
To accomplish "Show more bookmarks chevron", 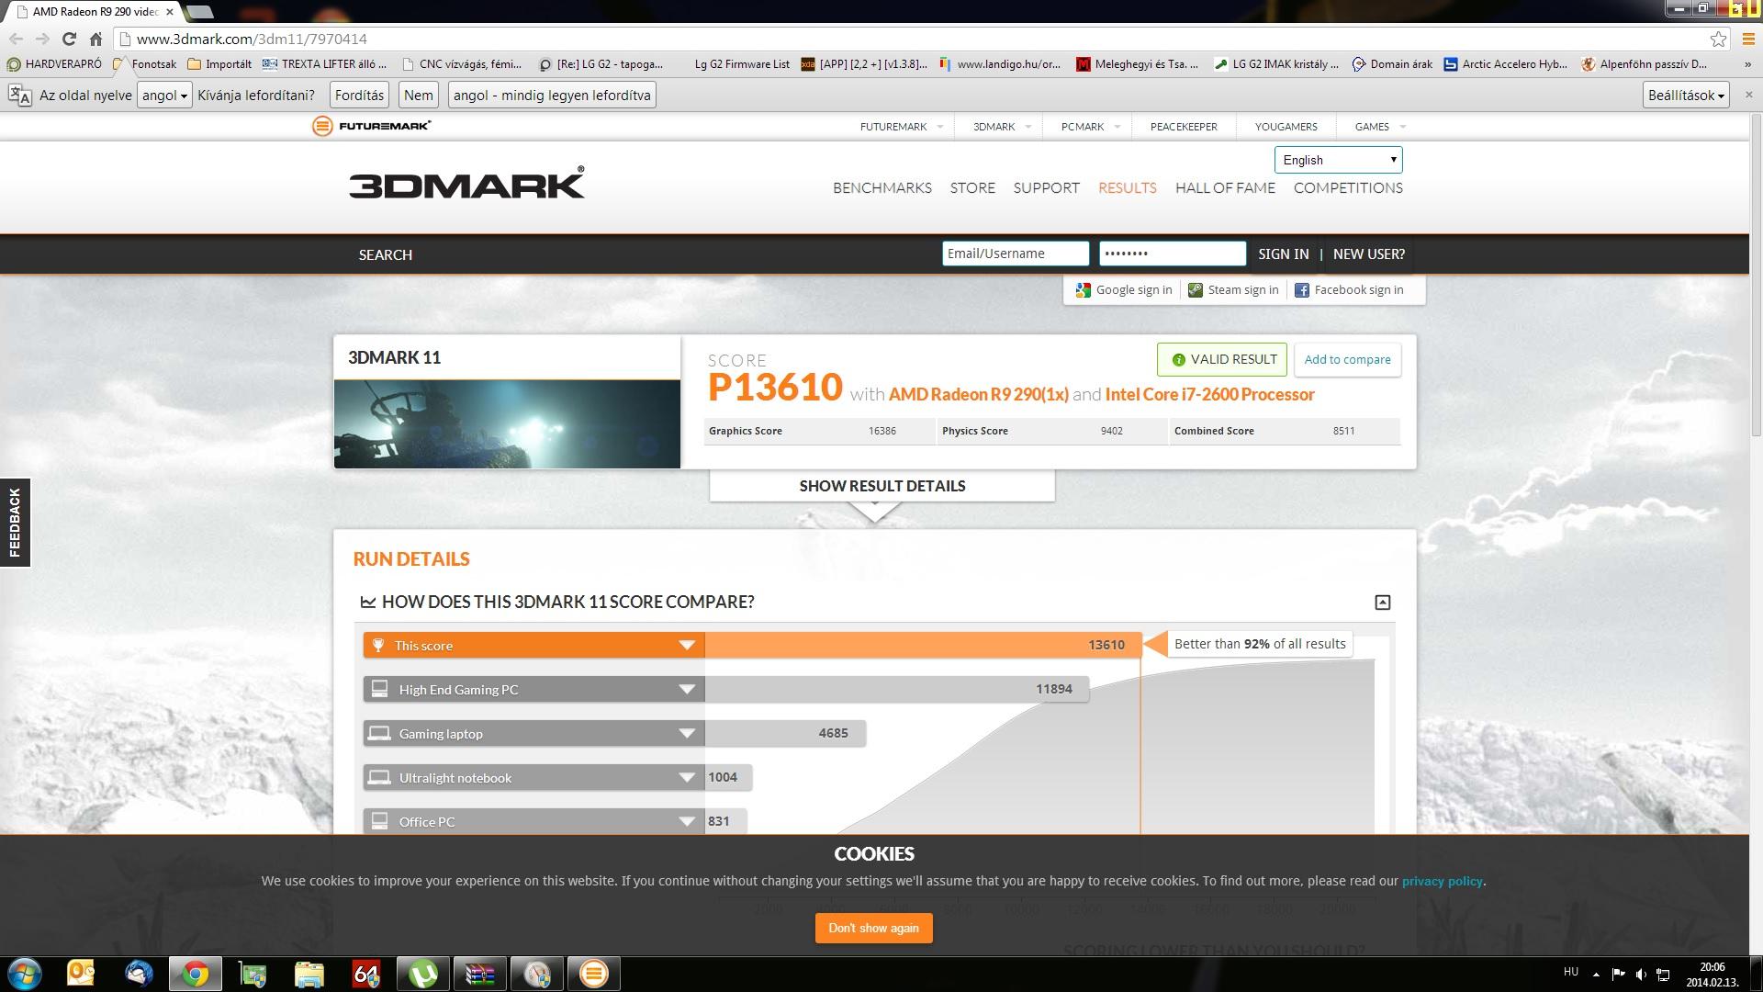I will pyautogui.click(x=1746, y=64).
